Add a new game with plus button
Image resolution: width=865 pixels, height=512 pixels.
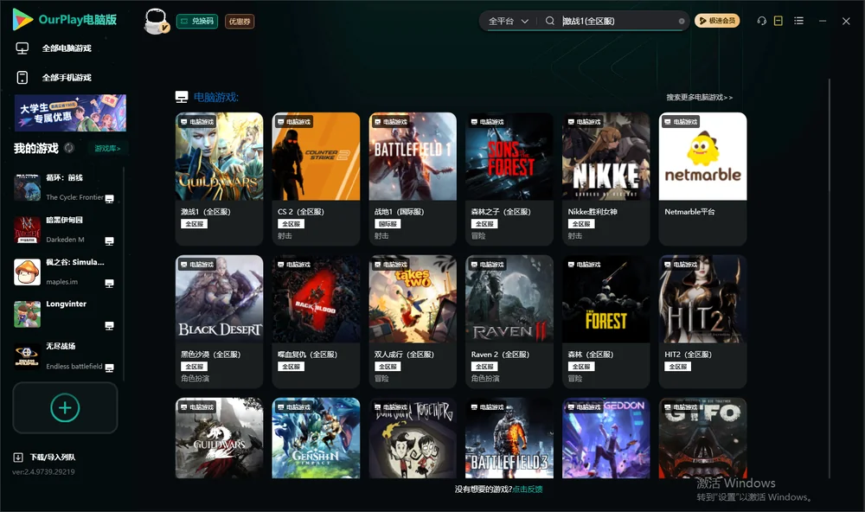click(65, 407)
